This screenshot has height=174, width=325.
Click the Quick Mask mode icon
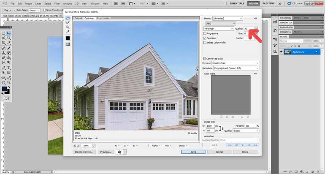(6, 98)
